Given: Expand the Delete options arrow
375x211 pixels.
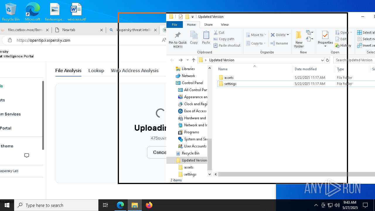Looking at the screenshot, I should 288,35.
